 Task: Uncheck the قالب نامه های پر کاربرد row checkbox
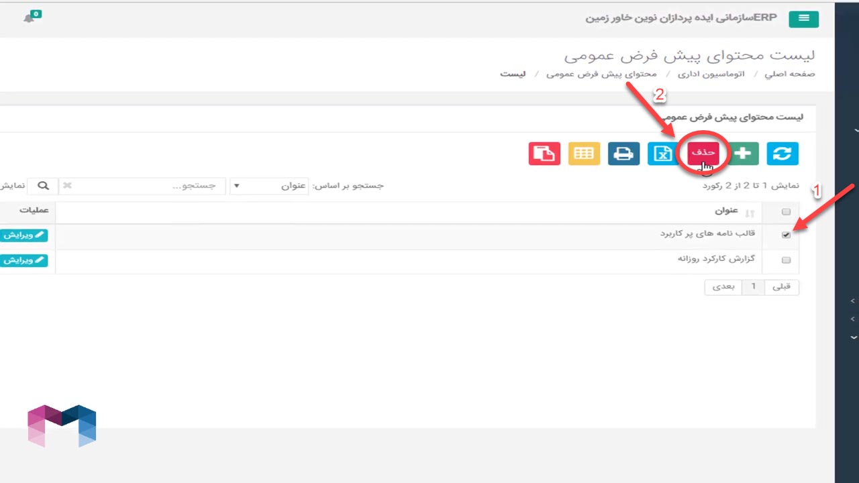[x=787, y=235]
